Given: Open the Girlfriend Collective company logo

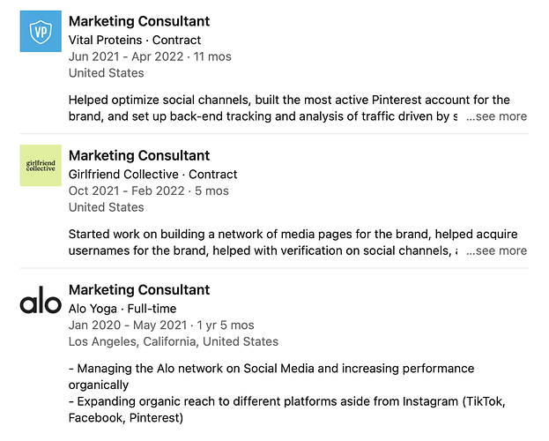Looking at the screenshot, I should click(41, 166).
